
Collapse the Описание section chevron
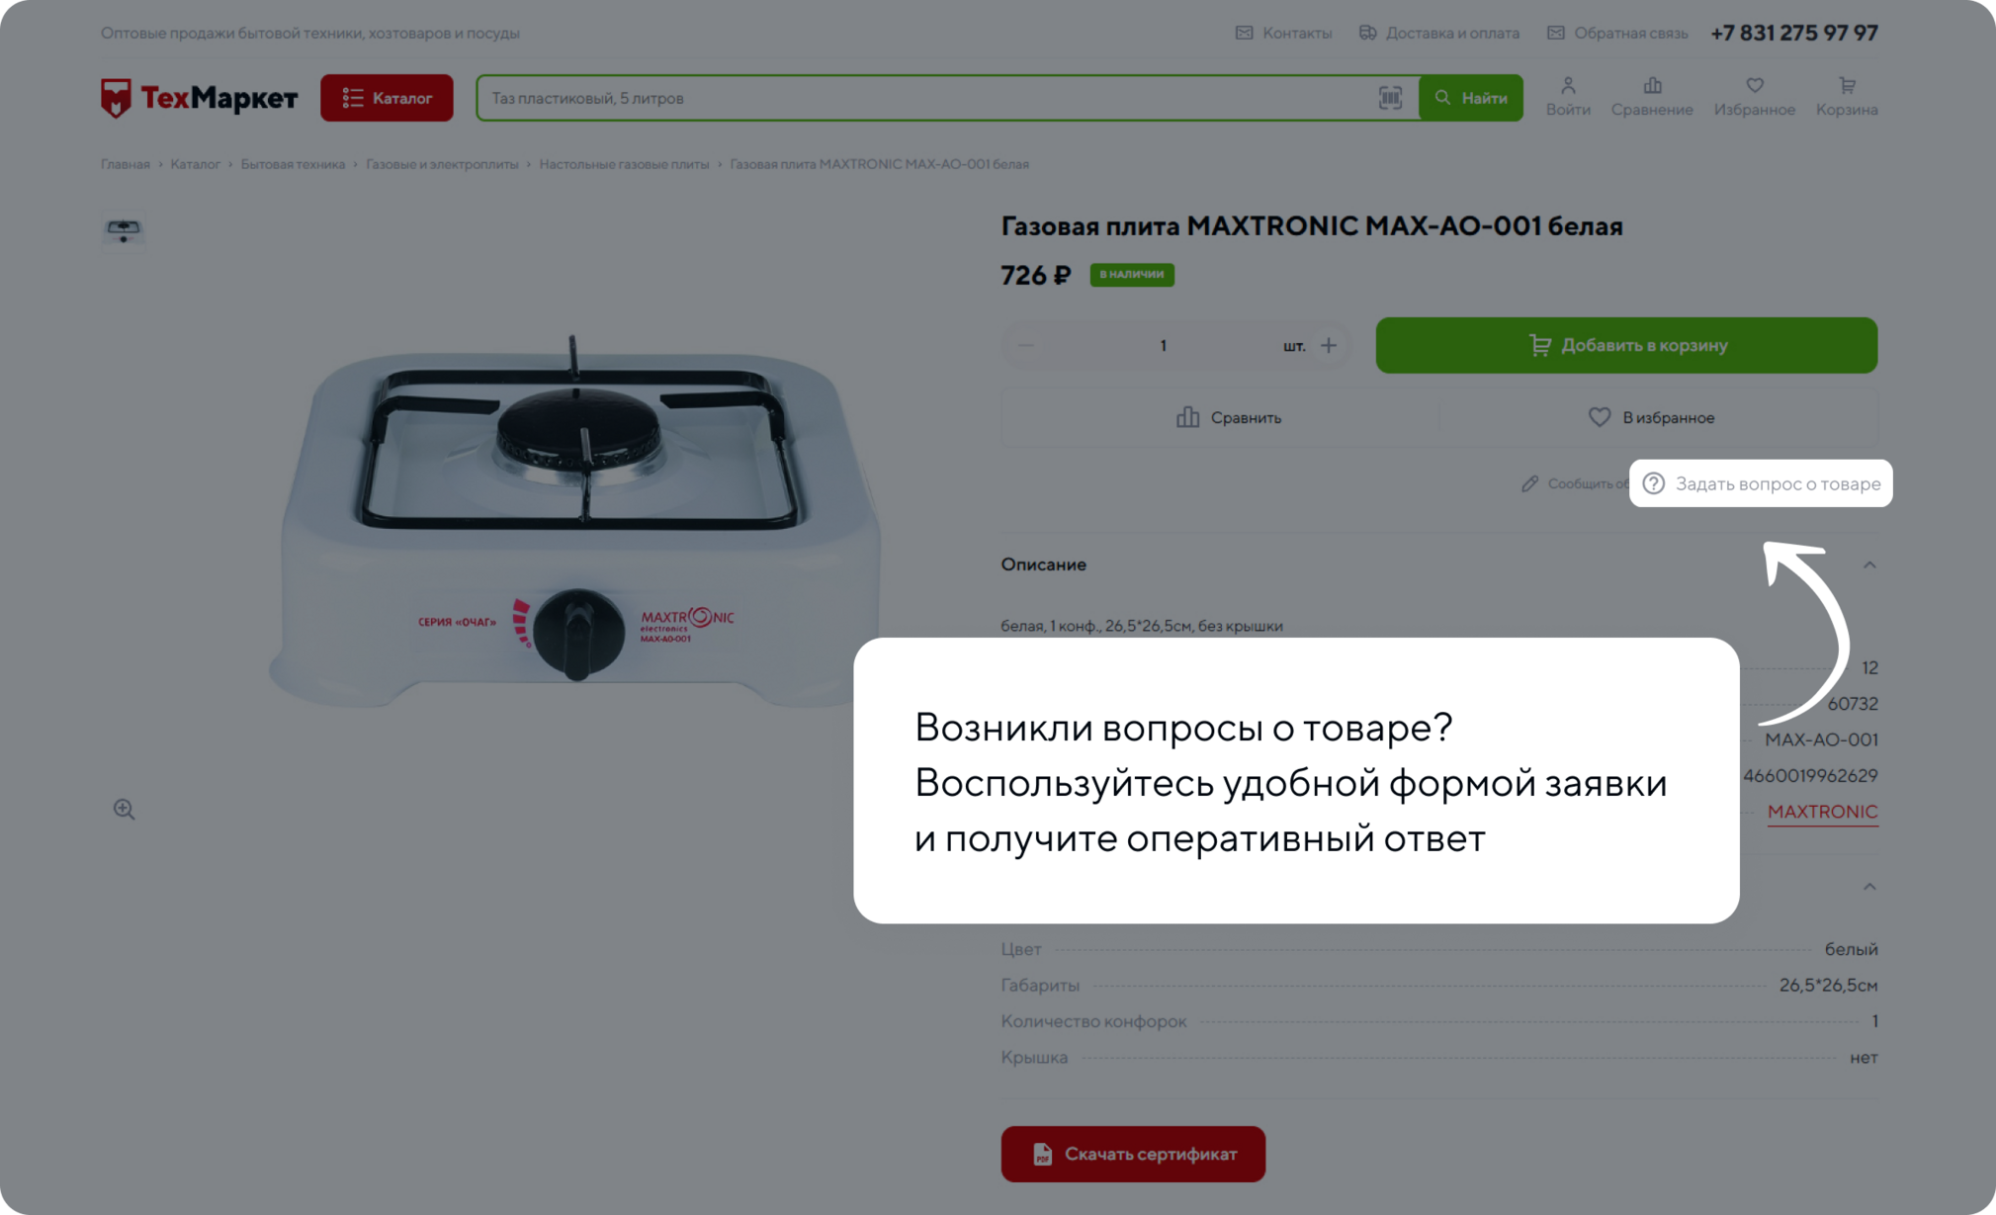(x=1868, y=564)
